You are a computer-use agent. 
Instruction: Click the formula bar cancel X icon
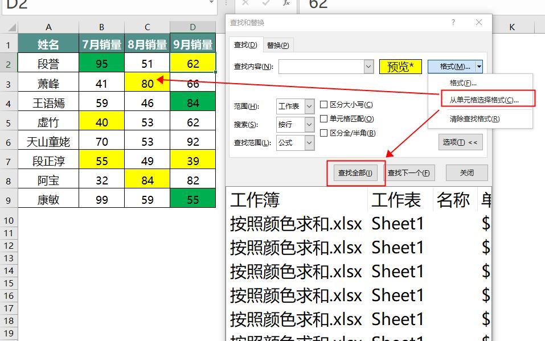245,3
